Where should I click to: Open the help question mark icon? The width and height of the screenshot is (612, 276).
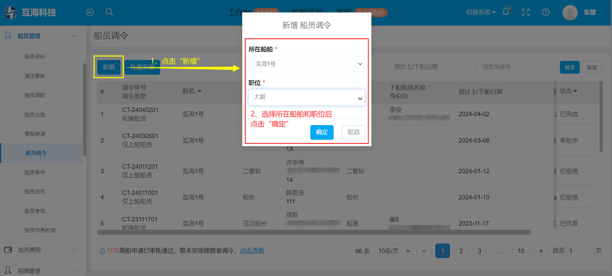click(546, 12)
